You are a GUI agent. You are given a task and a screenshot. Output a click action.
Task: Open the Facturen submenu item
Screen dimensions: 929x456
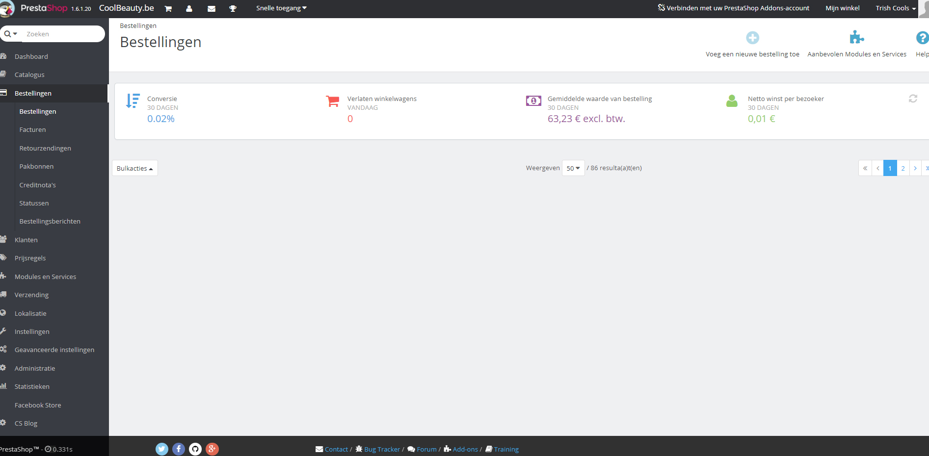(32, 129)
